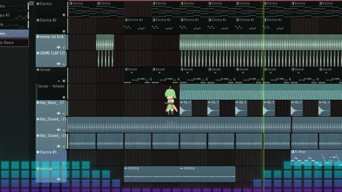
Task: Open menu icon of leftmost Electra #2 clip
Action: click(126, 20)
